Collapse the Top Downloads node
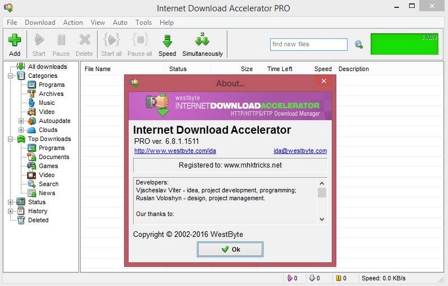Viewport: 448px width, 286px height. pos(11,139)
